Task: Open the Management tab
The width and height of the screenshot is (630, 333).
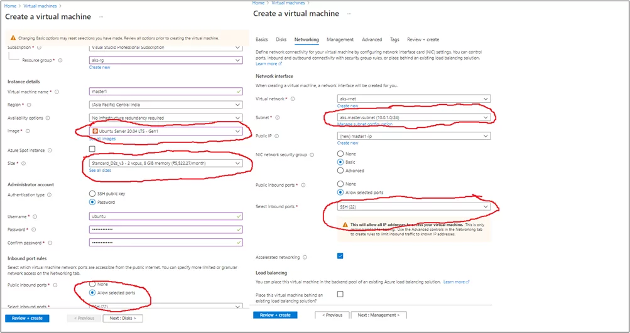Action: [340, 40]
